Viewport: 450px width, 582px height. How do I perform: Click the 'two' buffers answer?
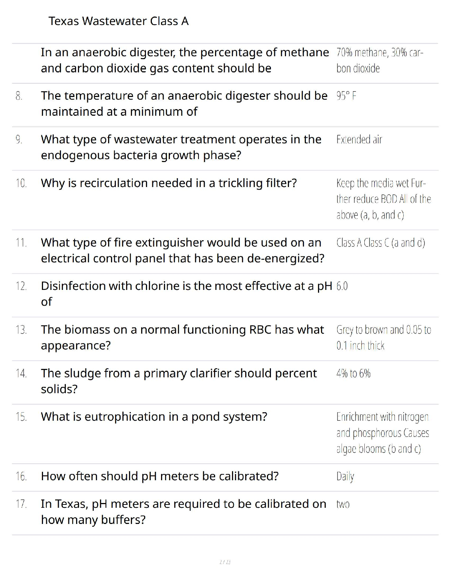343,504
